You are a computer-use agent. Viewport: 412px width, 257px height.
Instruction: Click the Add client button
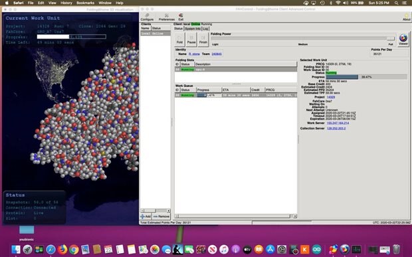[146, 216]
